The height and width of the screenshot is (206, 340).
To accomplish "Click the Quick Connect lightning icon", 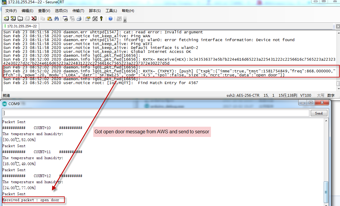I will tap(13, 19).
